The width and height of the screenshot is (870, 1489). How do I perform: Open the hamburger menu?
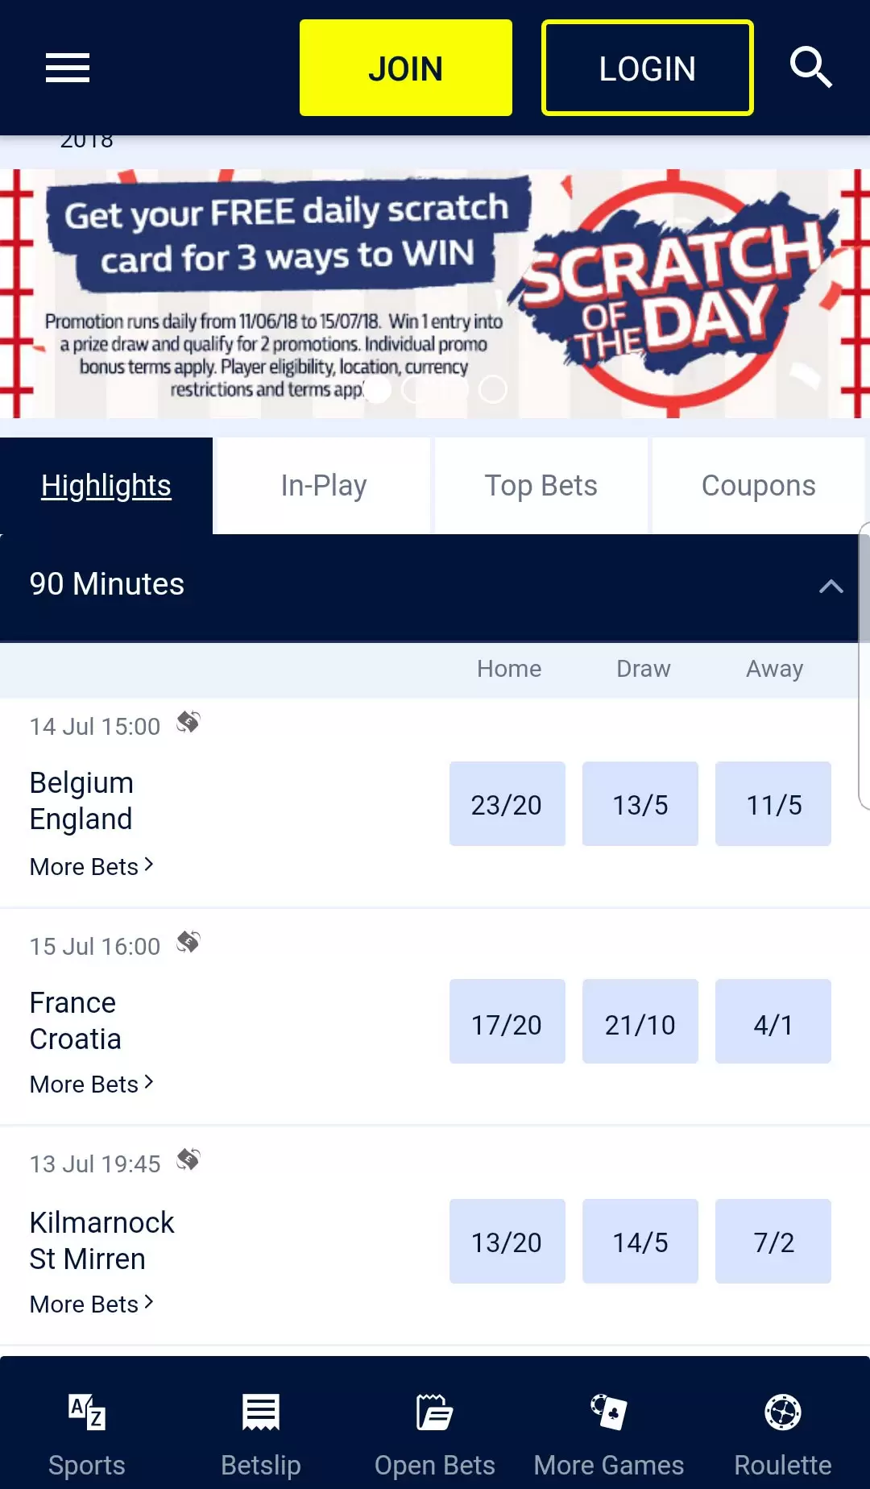click(68, 68)
